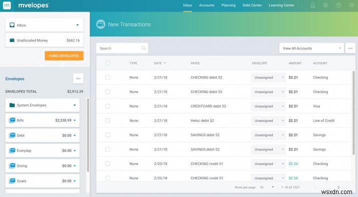
Task: Open the Envelopes three-dot menu
Action: coord(78,78)
